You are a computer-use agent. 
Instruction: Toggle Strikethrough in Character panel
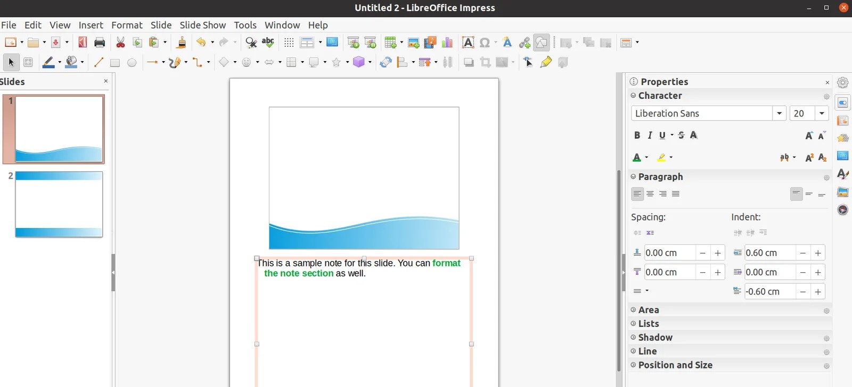coord(681,136)
